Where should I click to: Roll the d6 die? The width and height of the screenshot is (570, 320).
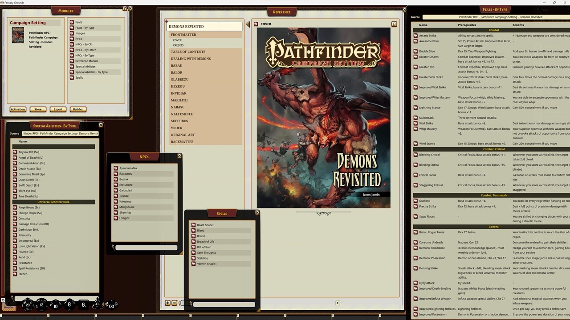click(83, 305)
